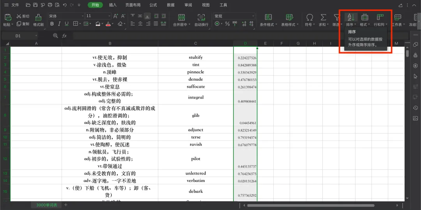Click the select-pointer icon in right sidebar
This screenshot has height=210, width=421.
(416, 76)
